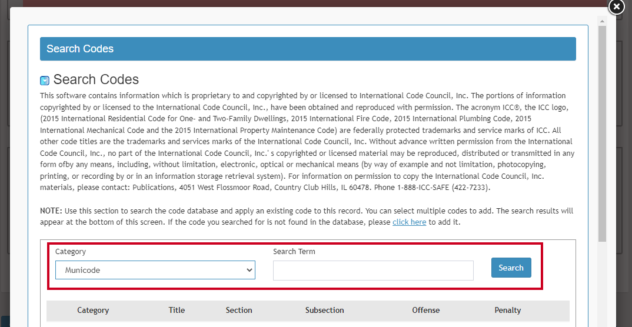Click the bold 'NOTE:' text
Screen dimensions: 632x327
[51, 211]
